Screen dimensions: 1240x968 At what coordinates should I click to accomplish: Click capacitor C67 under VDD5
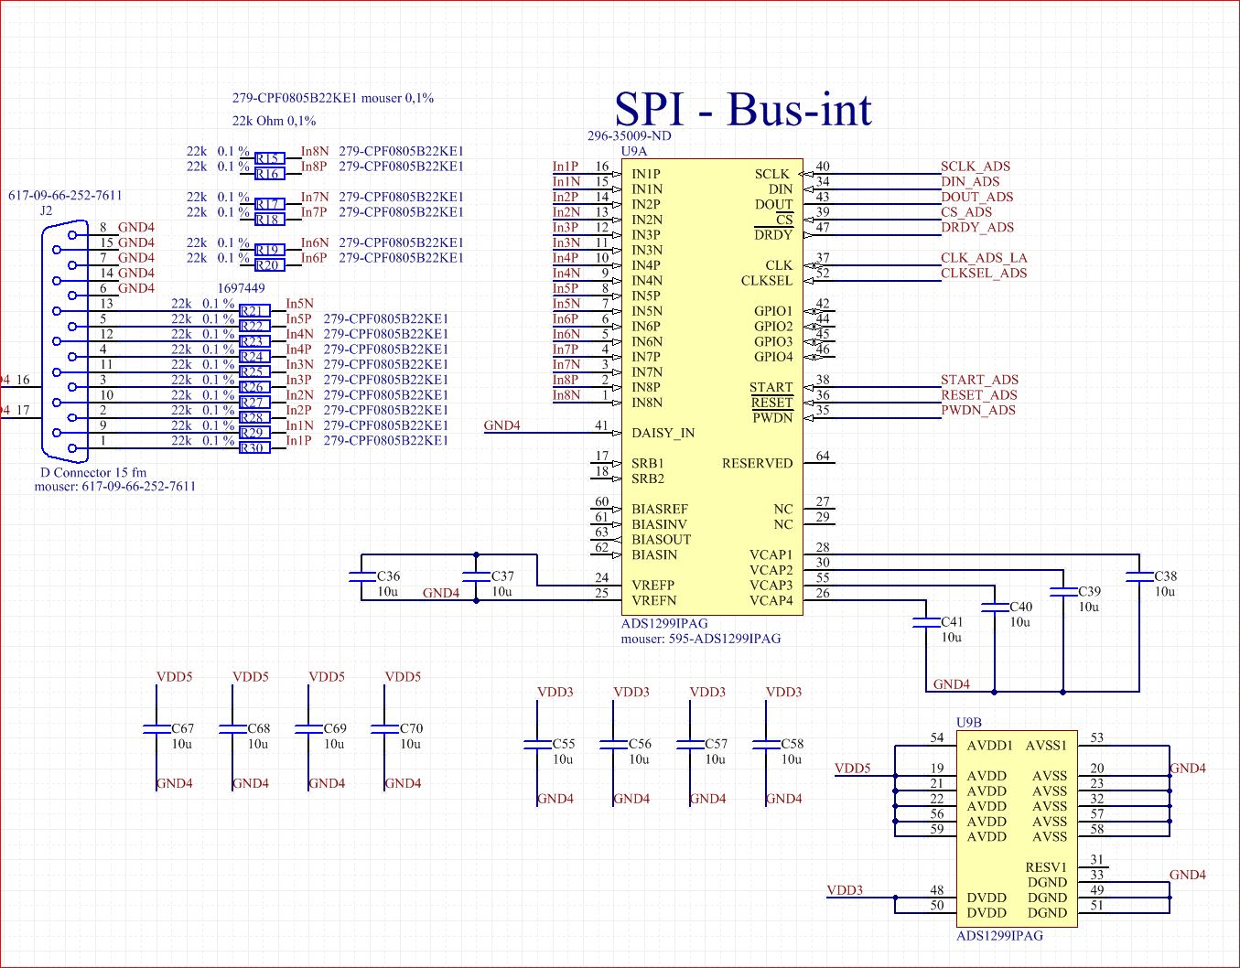click(156, 729)
